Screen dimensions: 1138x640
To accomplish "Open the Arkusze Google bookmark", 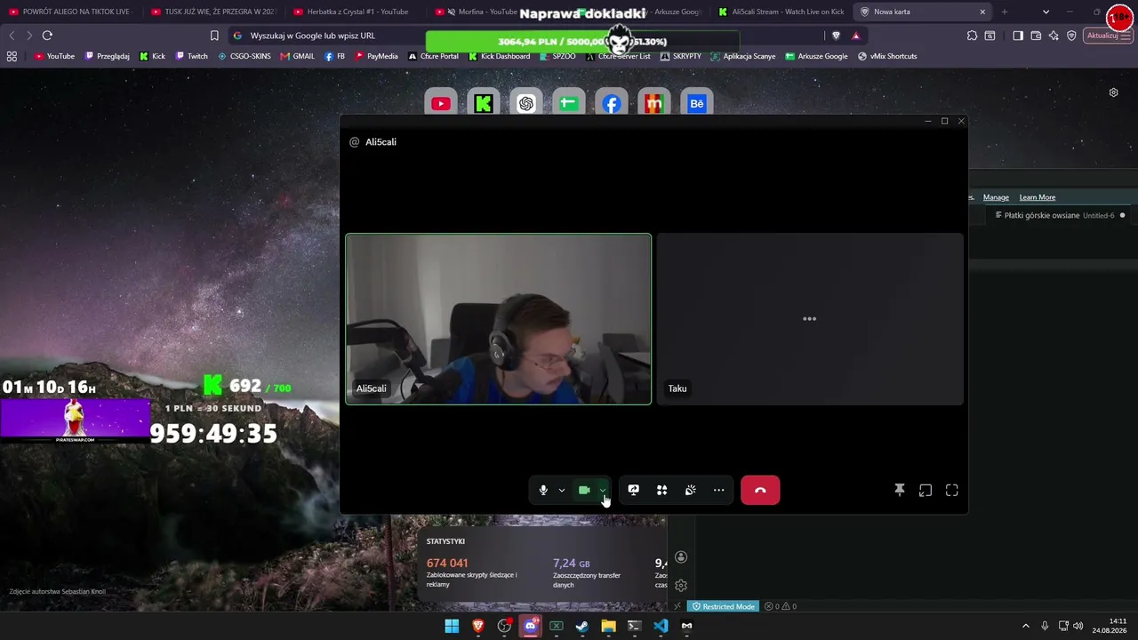I will (815, 56).
